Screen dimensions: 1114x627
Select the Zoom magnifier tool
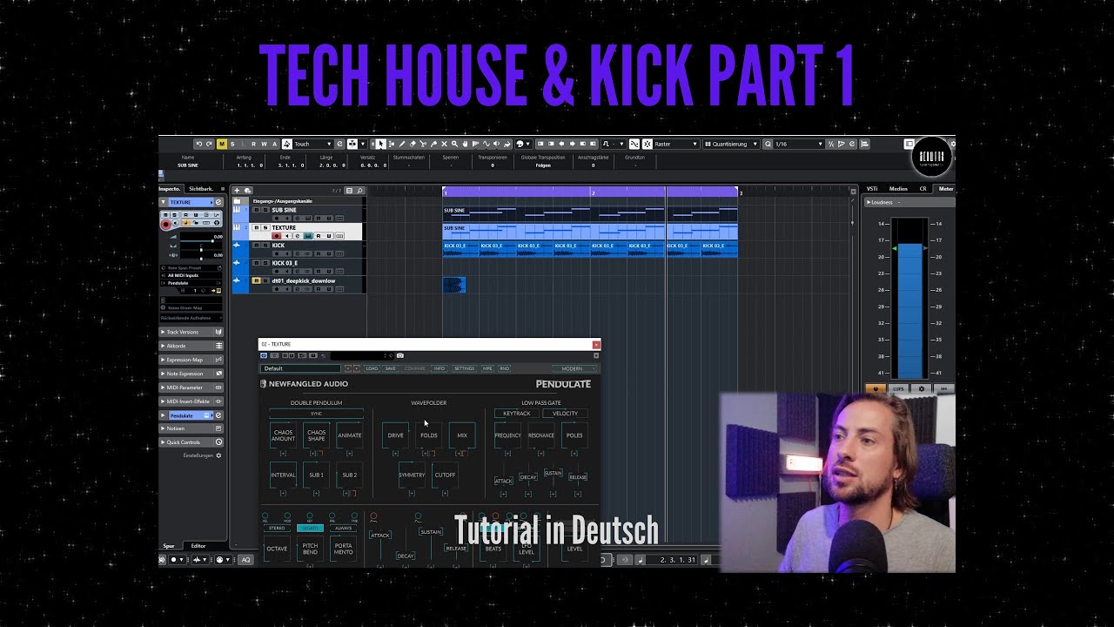click(x=454, y=144)
